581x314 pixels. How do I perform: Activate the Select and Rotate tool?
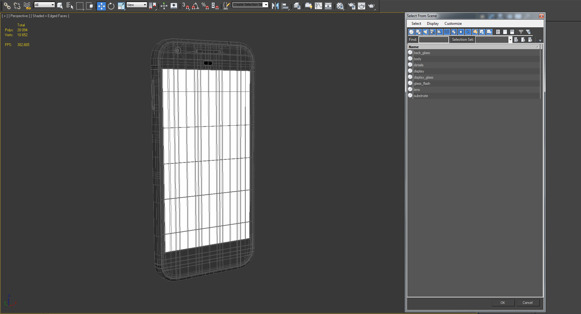pos(111,6)
